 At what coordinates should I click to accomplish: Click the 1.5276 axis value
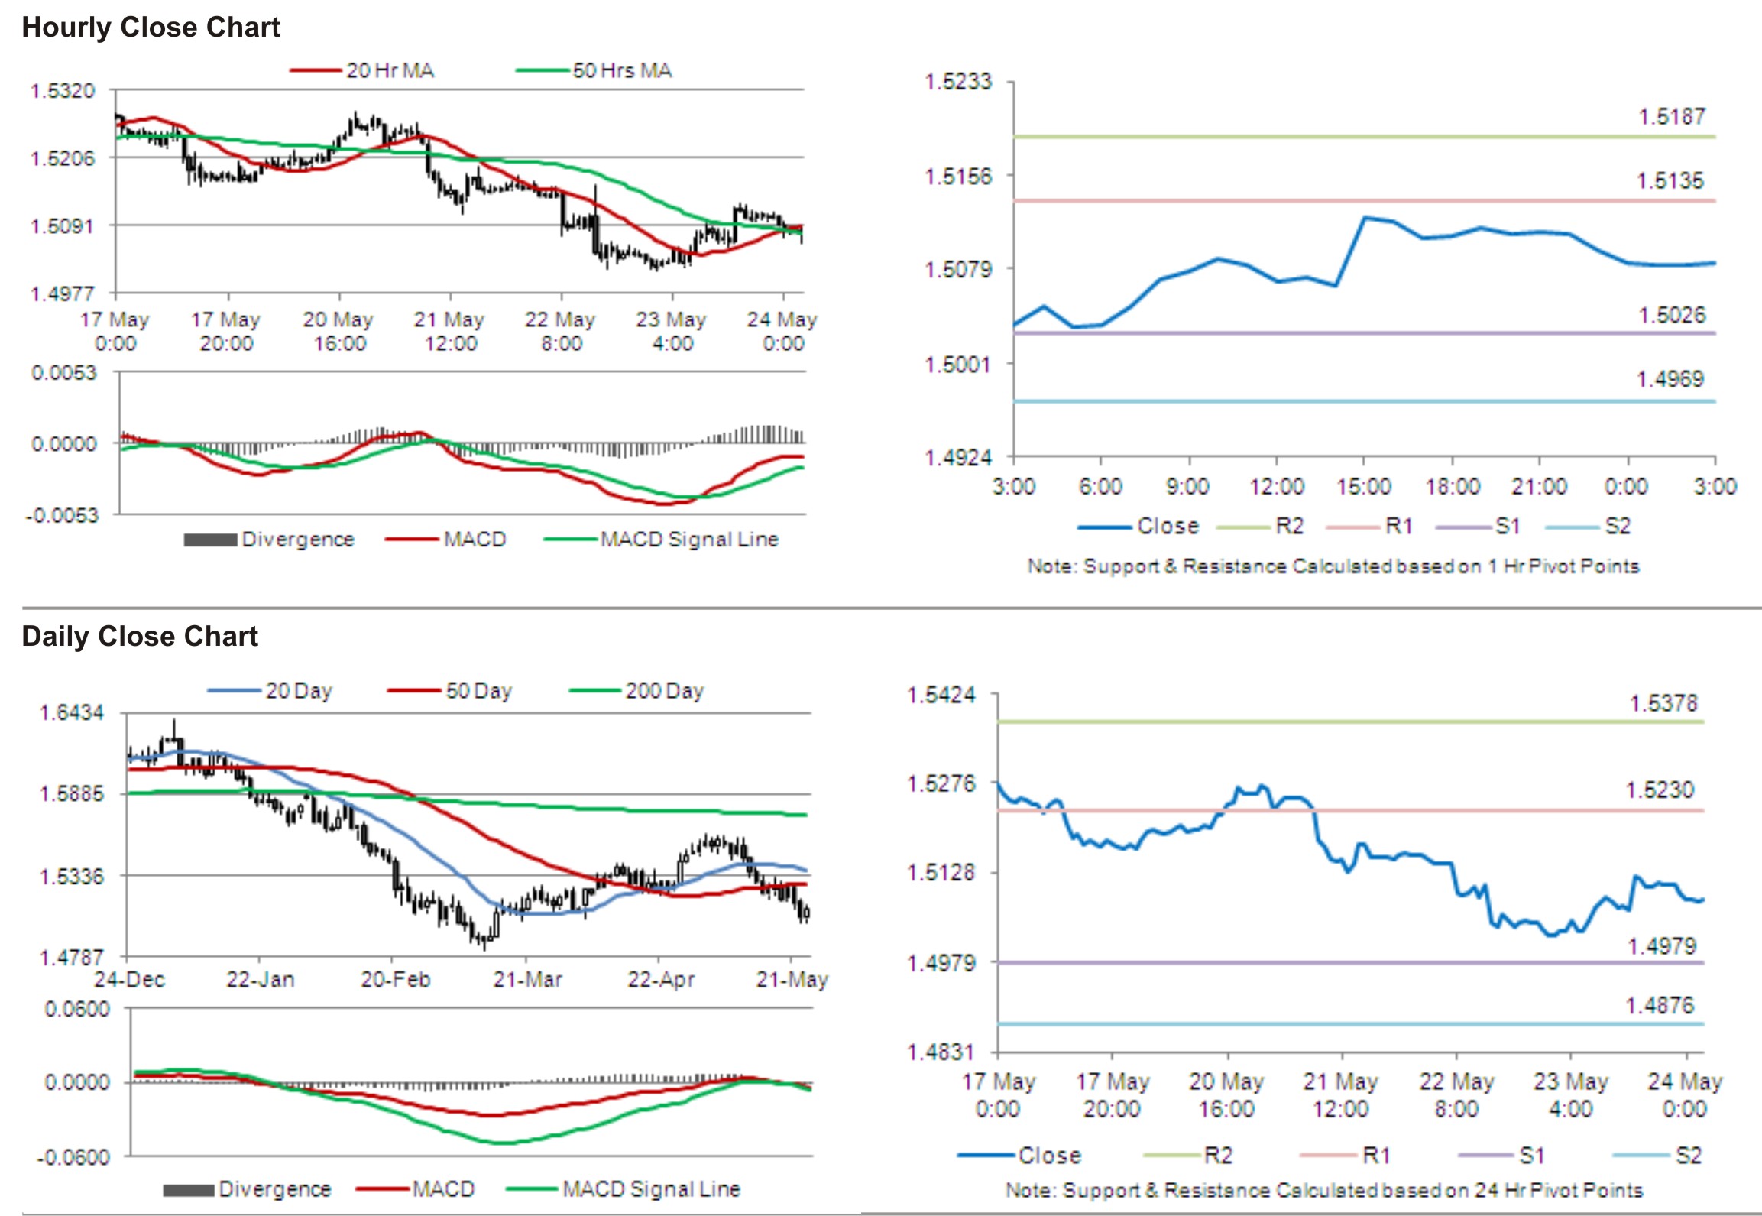[941, 784]
